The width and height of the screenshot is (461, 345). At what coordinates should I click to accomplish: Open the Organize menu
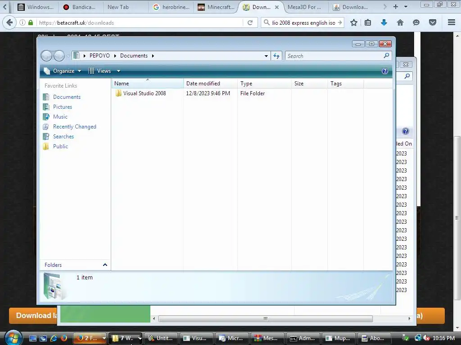point(62,71)
